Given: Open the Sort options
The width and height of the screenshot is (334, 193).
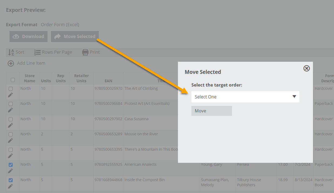Looking at the screenshot, I should point(16,52).
